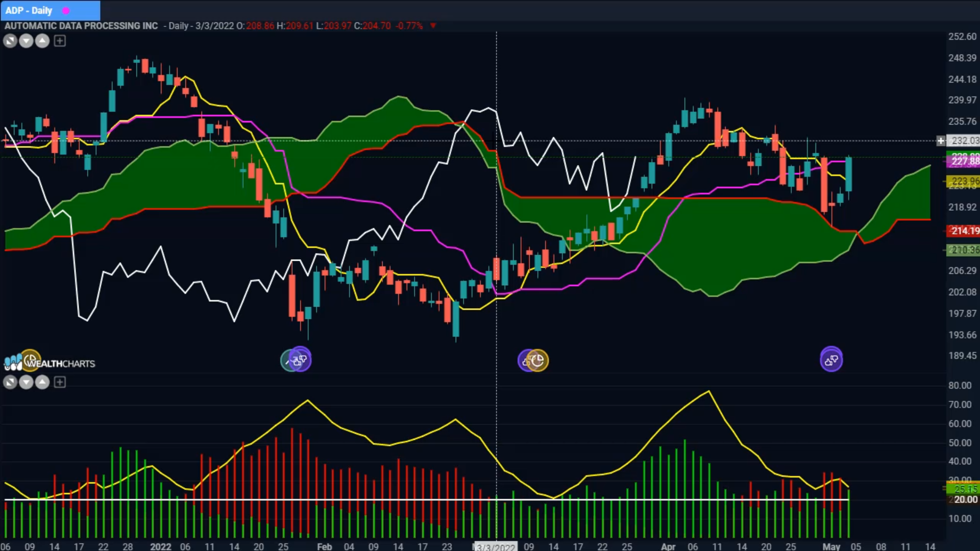Screen dimensions: 980x551
Task: Move the lower indicator pane up with the up arrow
Action: click(42, 382)
